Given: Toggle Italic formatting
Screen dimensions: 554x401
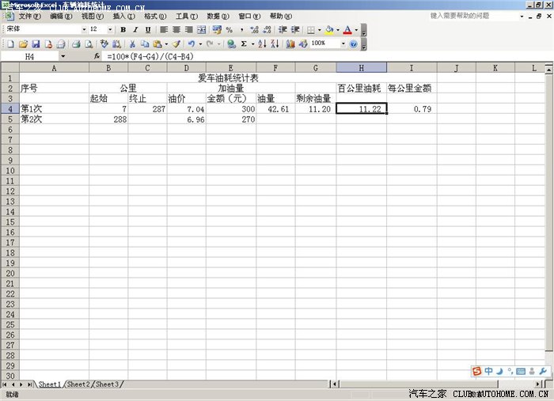Looking at the screenshot, I should [135, 29].
